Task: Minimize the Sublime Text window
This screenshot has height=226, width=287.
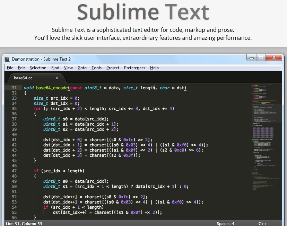Action: (x=252, y=58)
